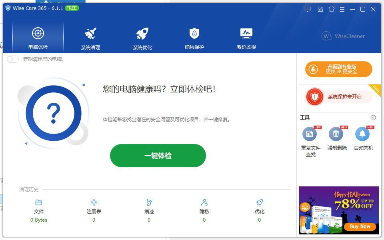Click the WiseCleaner logo link
384x240 pixels.
343,36
